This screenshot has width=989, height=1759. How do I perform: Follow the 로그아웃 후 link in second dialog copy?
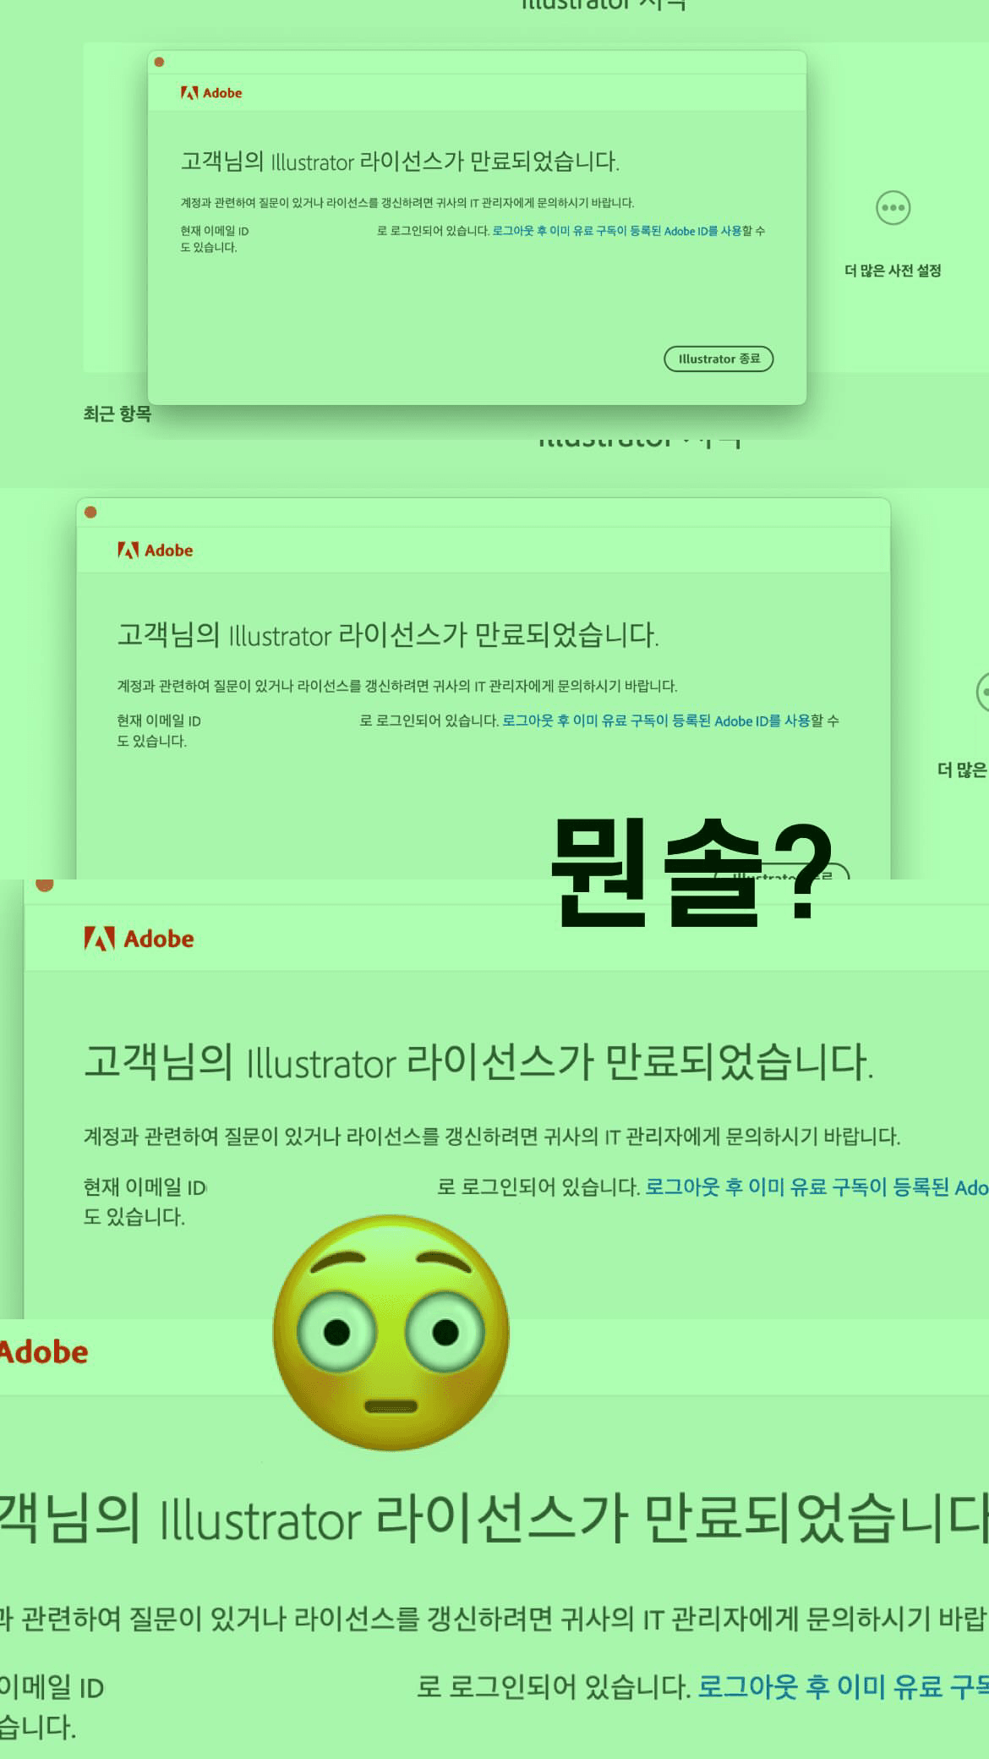point(656,721)
